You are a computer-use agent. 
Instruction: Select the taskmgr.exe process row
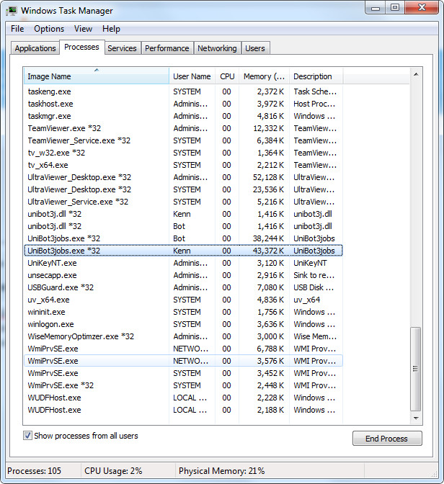coord(183,116)
